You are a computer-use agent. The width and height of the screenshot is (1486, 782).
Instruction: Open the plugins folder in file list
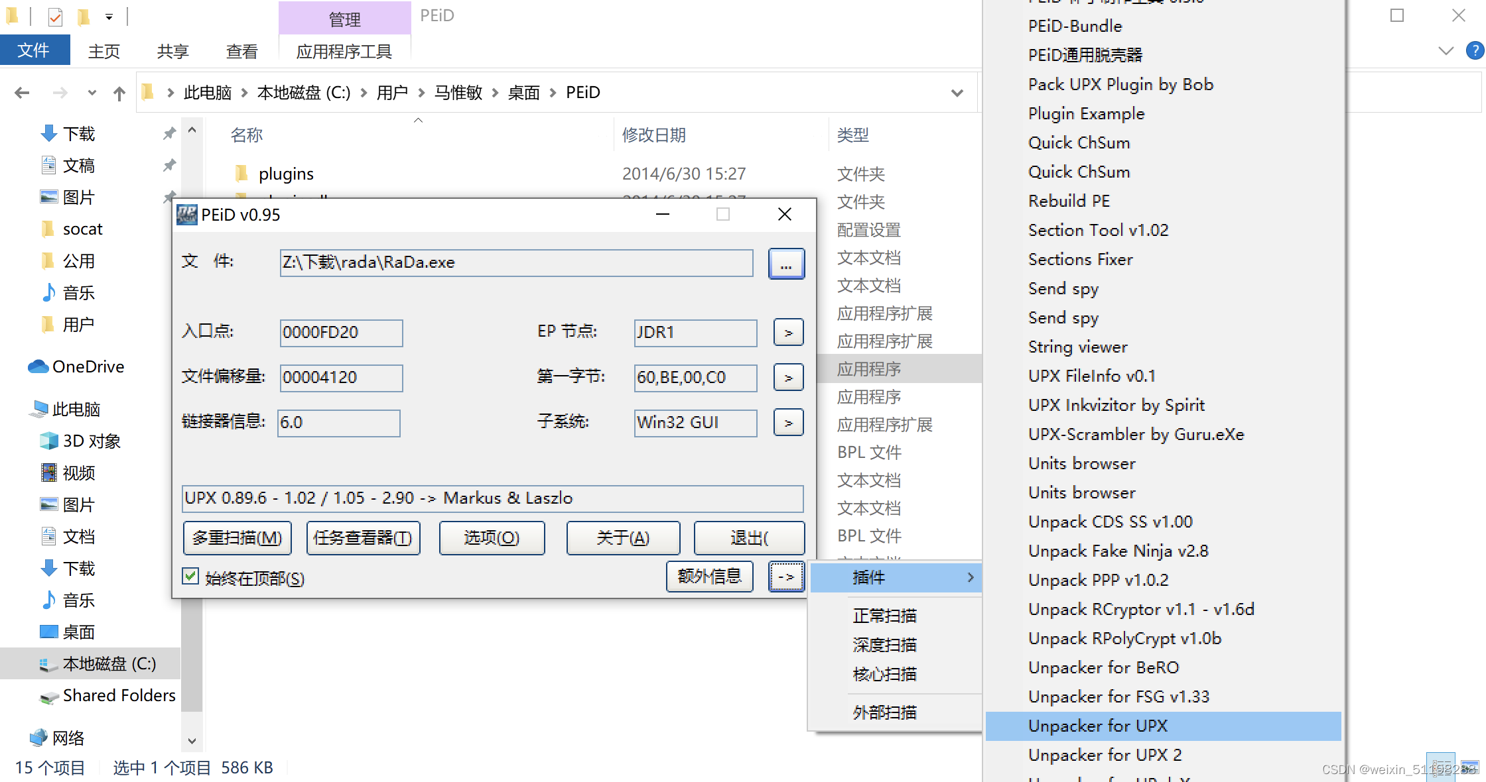click(x=286, y=174)
